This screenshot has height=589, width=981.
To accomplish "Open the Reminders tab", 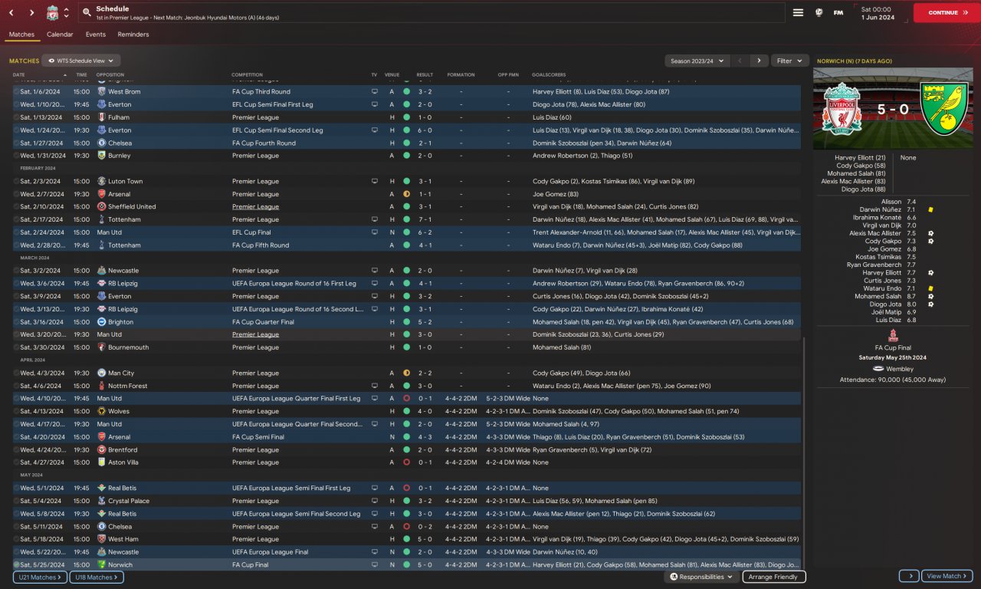I will click(133, 35).
